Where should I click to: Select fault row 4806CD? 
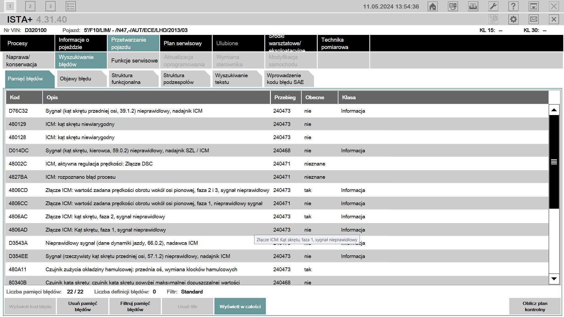(x=277, y=190)
